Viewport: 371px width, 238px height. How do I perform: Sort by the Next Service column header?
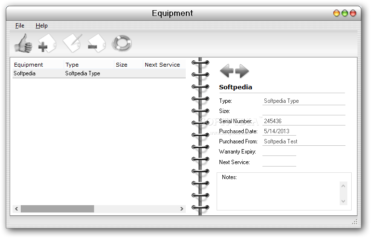[x=164, y=65]
